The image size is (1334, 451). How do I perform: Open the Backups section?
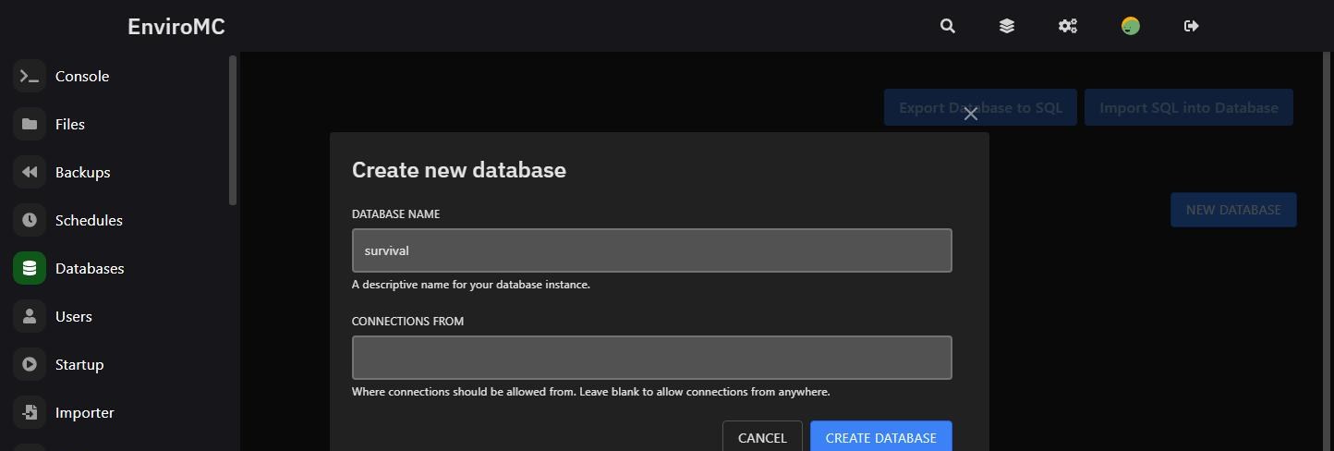point(82,172)
